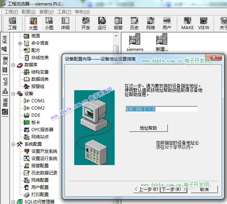Click the 地址帮助 button
Screen dimensions: 227x204
[x=148, y=128]
